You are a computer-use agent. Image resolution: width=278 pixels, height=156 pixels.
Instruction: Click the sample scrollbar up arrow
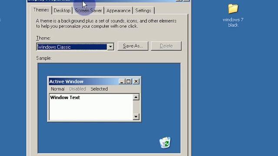coord(136,97)
